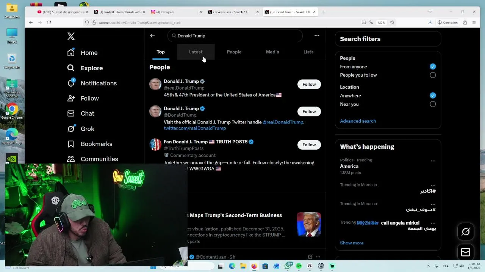The height and width of the screenshot is (272, 485).
Task: Switch to Lists search tab
Action: point(308,52)
